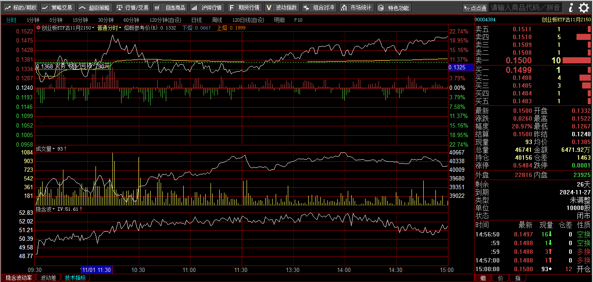Select 120日线(自设) custom period

coord(248,20)
